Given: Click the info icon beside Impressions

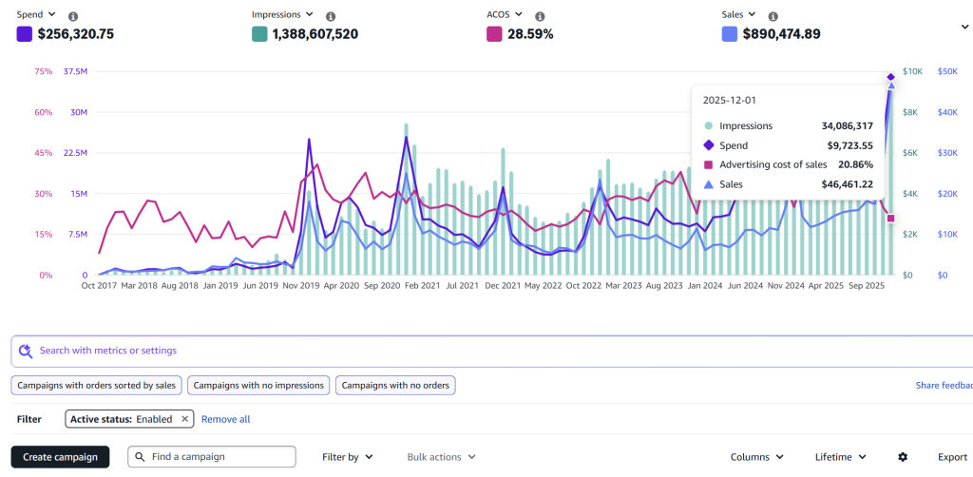Looking at the screenshot, I should coord(331,17).
